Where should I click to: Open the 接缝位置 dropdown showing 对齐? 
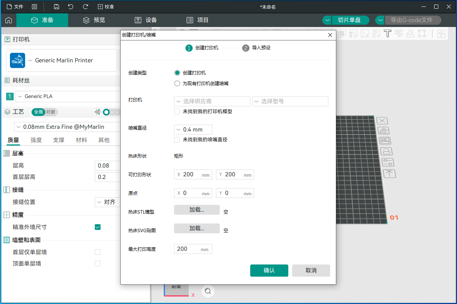click(108, 202)
